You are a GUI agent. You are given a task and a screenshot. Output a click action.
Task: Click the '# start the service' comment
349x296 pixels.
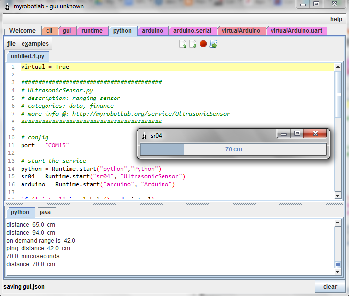[x=53, y=161]
